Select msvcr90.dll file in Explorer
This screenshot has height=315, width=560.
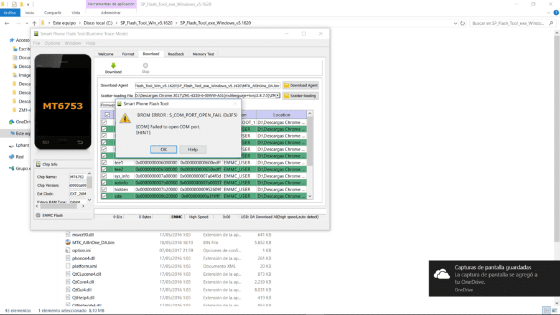tap(83, 235)
